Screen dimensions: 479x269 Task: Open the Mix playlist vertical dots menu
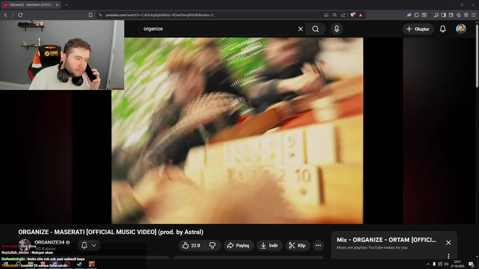[x=448, y=256]
